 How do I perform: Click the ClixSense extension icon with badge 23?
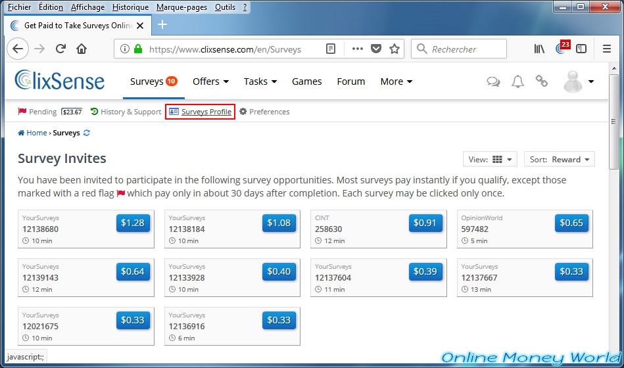562,48
